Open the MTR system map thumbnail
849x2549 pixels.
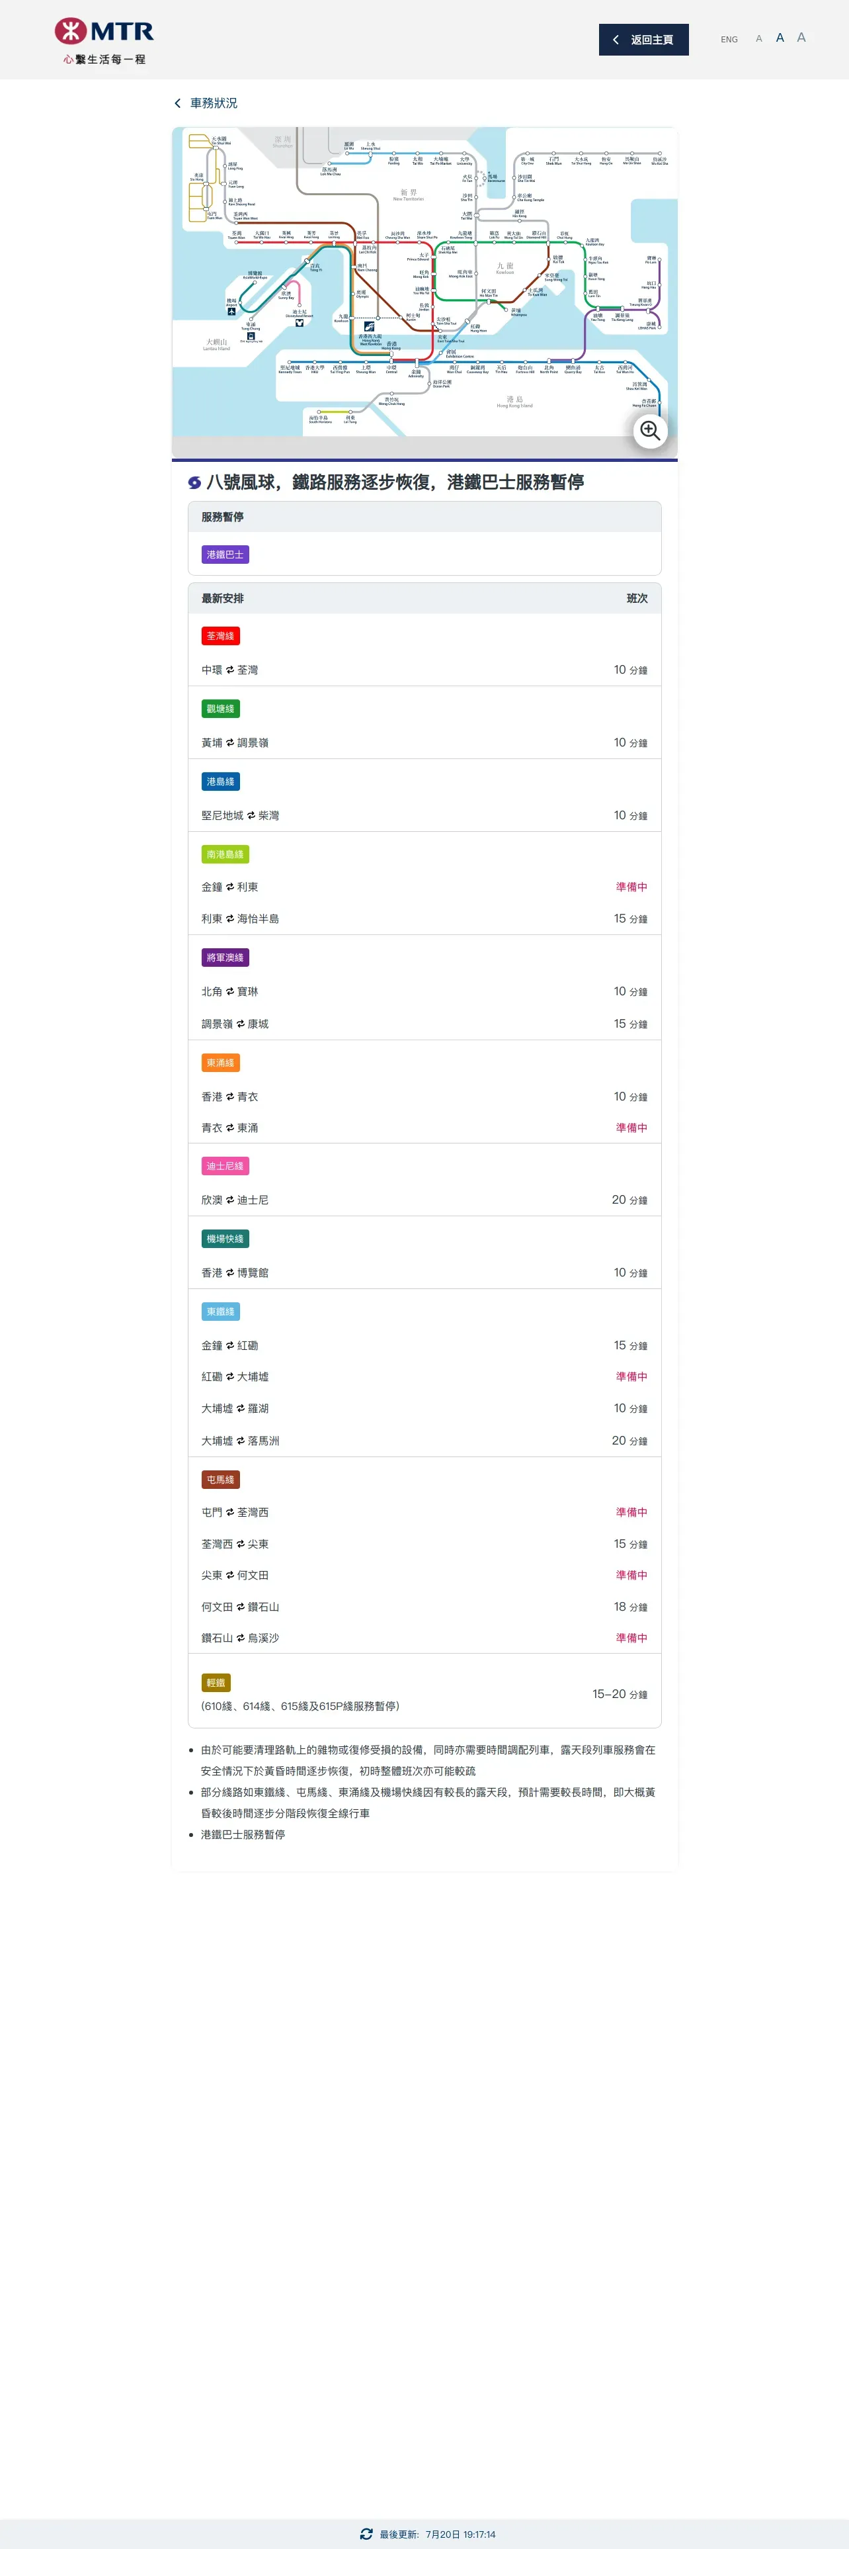click(x=425, y=292)
